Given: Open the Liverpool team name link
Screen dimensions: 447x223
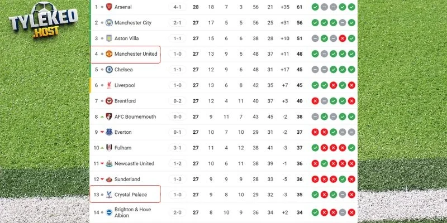Looking at the screenshot, I should coord(124,85).
